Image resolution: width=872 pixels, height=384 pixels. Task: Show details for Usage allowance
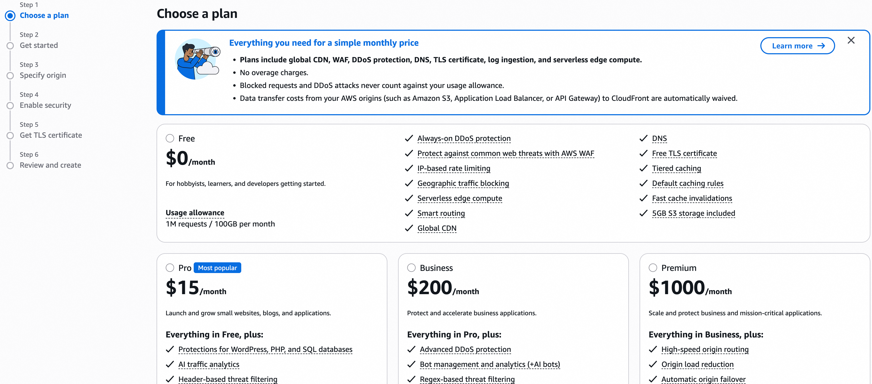[x=195, y=213]
